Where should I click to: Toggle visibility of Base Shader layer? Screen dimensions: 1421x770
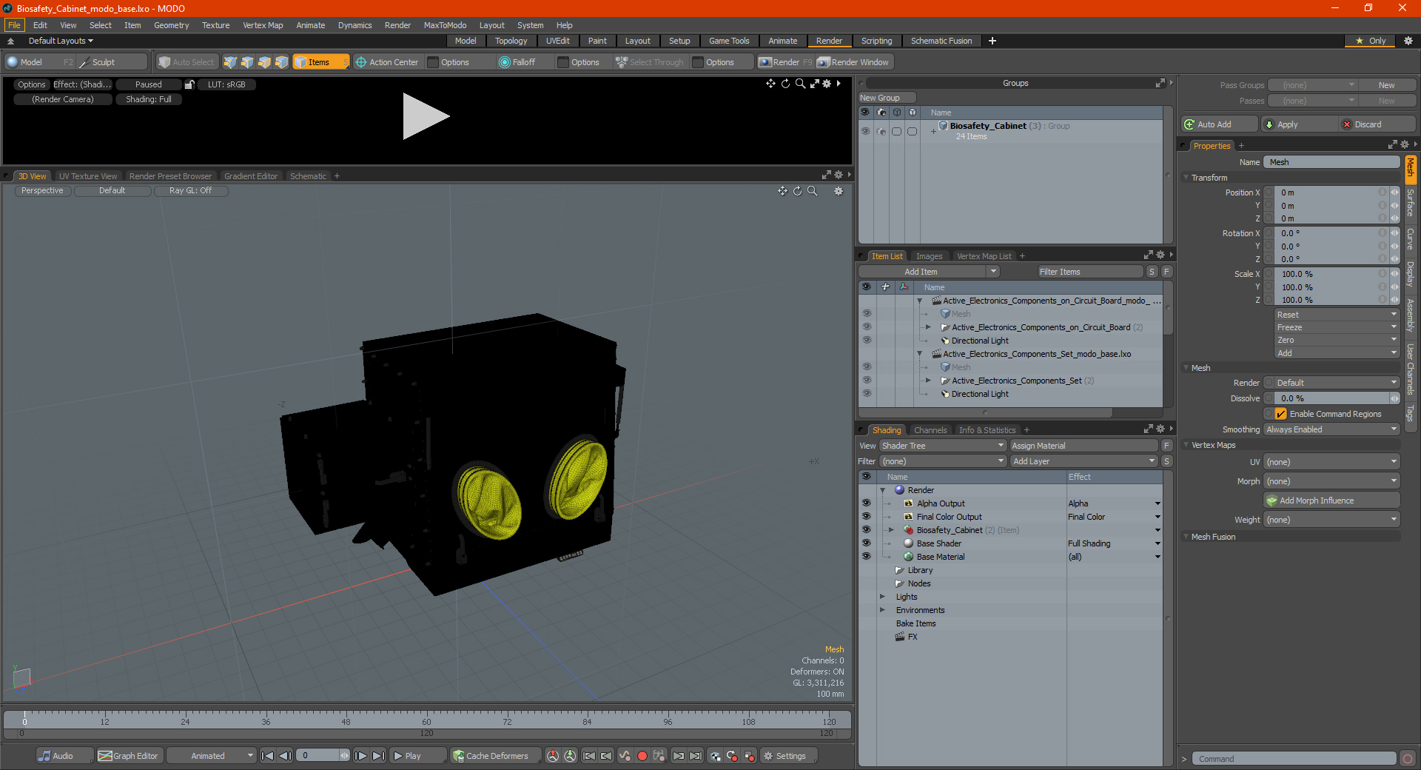(x=866, y=543)
